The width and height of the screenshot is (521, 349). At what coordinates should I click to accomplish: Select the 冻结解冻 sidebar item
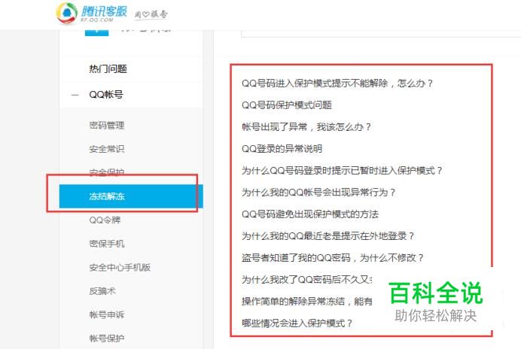tap(131, 196)
